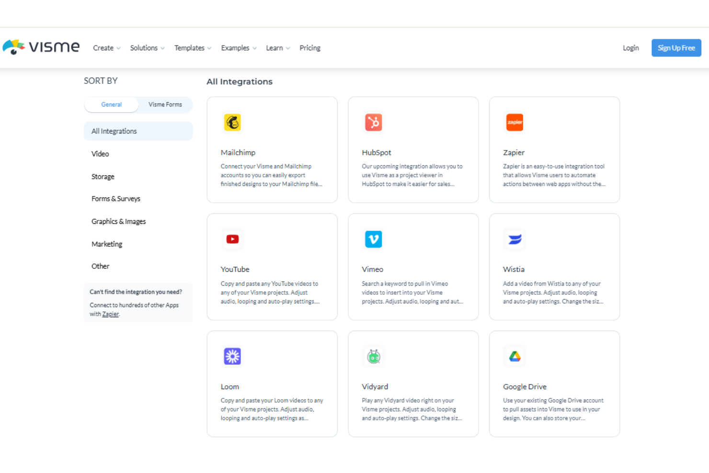The height and width of the screenshot is (473, 709).
Task: Select the Loom icon
Action: click(232, 356)
